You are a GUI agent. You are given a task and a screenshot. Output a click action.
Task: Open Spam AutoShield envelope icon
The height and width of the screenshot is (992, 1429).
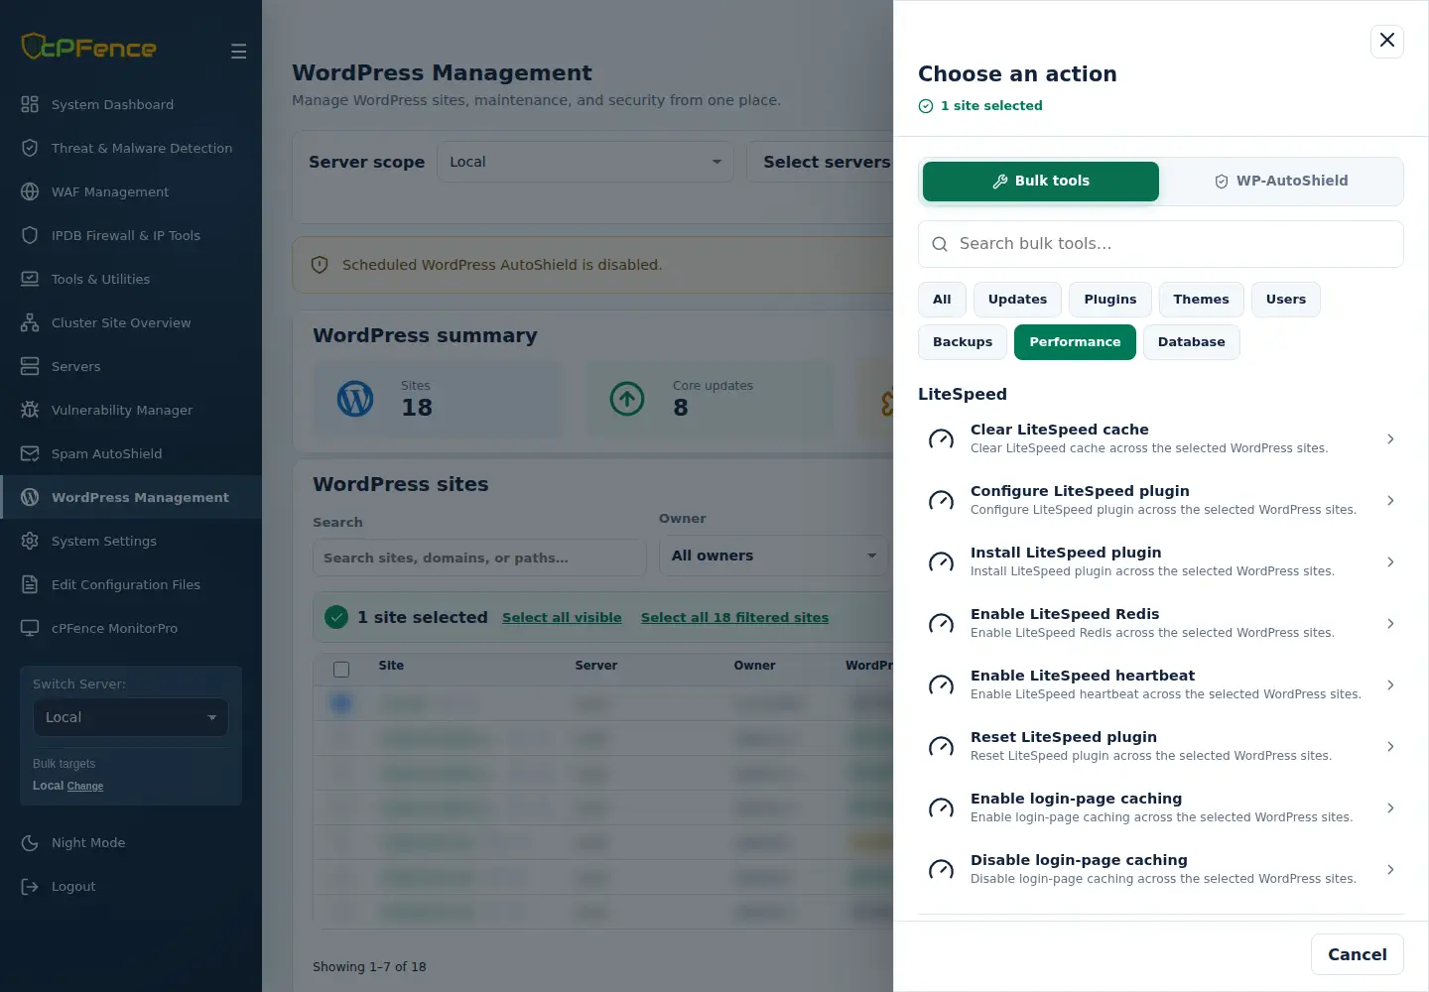coord(30,453)
